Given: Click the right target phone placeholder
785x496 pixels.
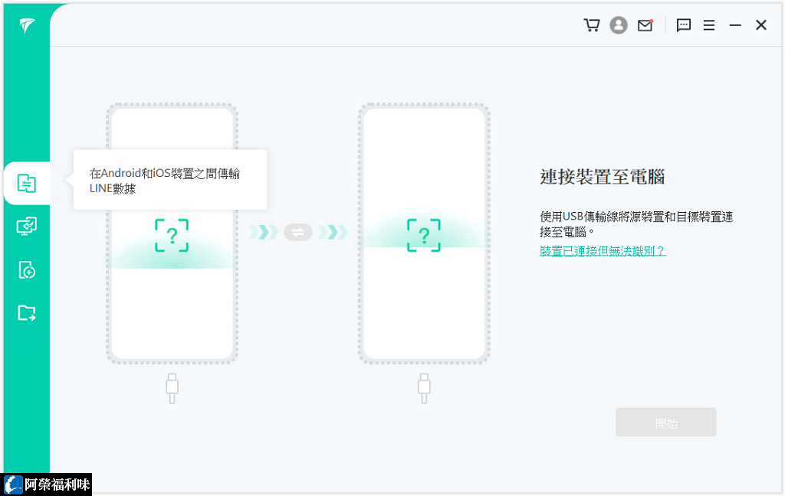Looking at the screenshot, I should 424,233.
